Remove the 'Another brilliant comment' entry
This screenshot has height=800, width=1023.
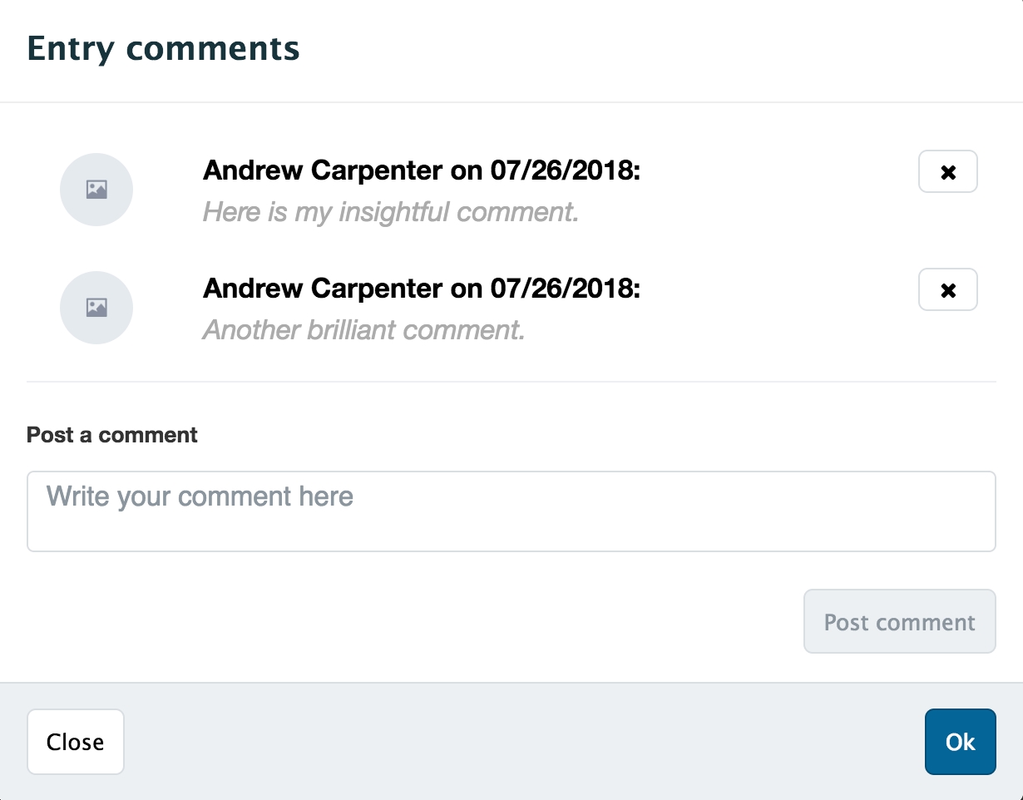point(947,290)
